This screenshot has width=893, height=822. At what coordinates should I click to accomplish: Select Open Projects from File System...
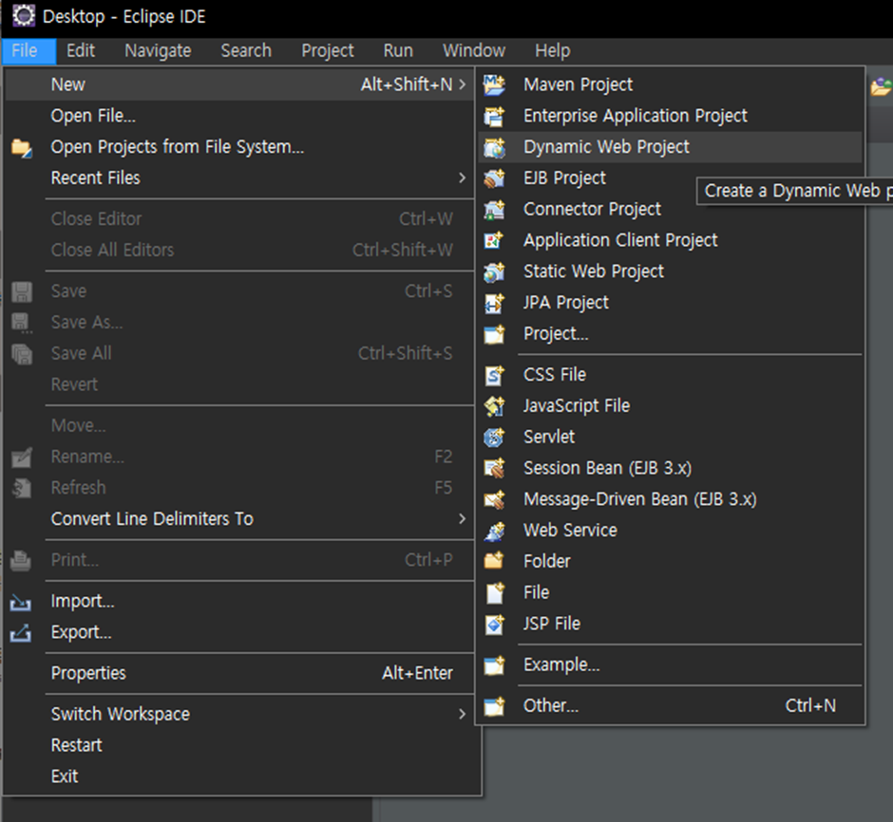click(239, 147)
